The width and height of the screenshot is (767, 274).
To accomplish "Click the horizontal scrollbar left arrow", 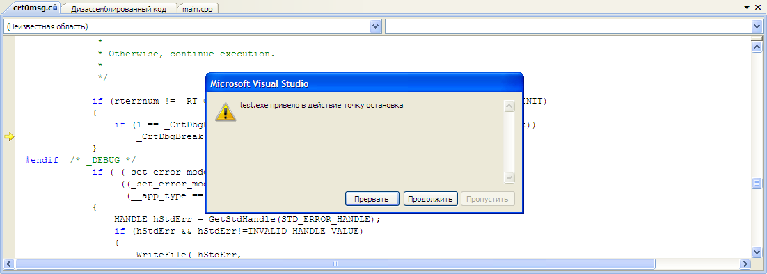I will point(9,264).
